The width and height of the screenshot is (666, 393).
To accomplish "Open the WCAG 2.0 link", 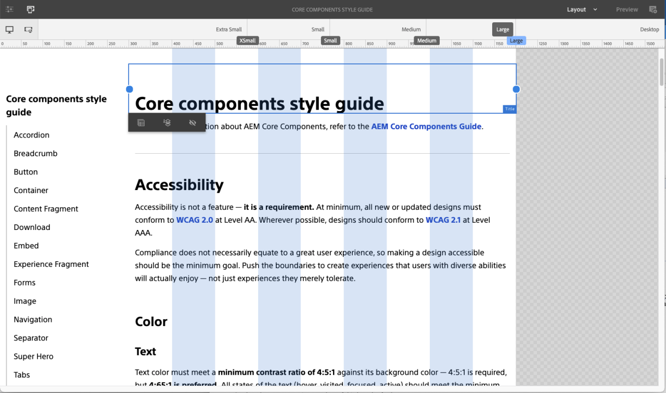I will (x=195, y=220).
